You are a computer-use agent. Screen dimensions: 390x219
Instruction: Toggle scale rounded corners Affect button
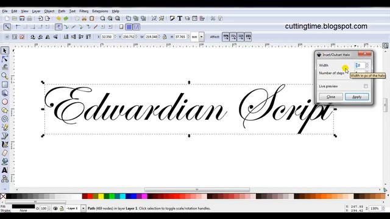(233, 37)
